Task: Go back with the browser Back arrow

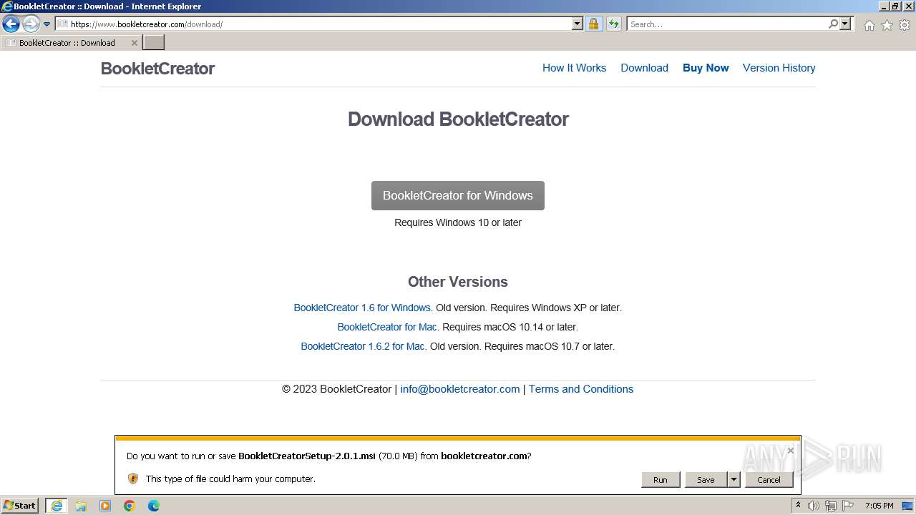Action: tap(11, 24)
